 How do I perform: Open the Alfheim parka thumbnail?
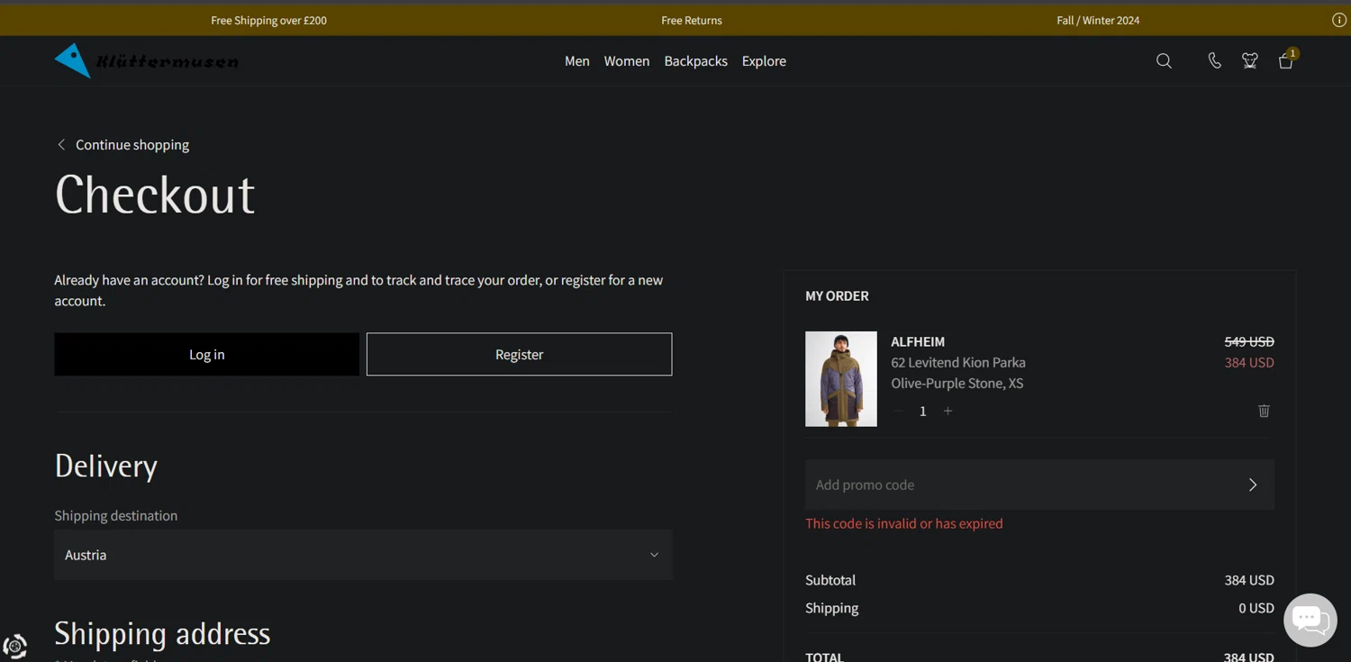coord(841,379)
